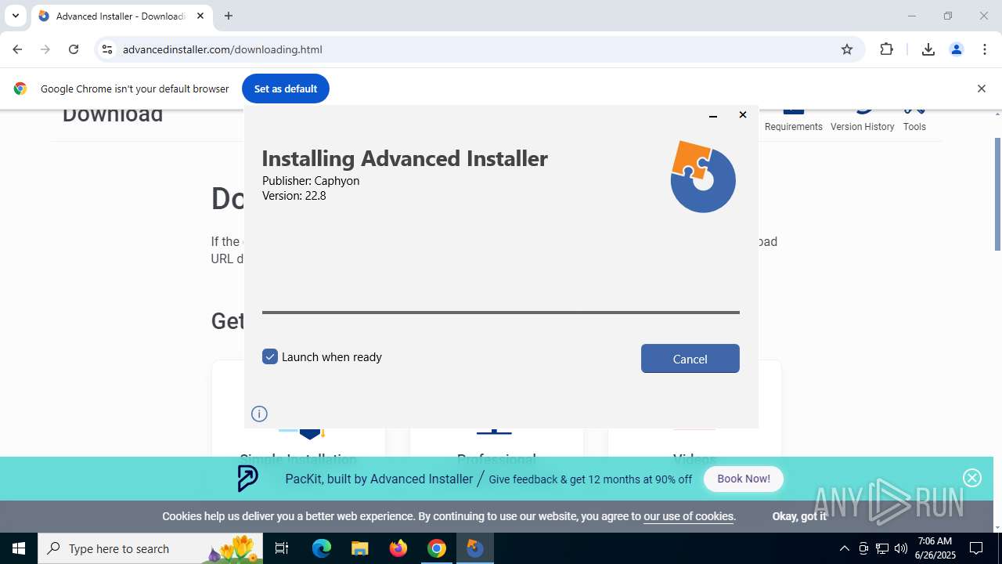The height and width of the screenshot is (564, 1002).
Task: Set Chrome as default browser
Action: coord(286,89)
